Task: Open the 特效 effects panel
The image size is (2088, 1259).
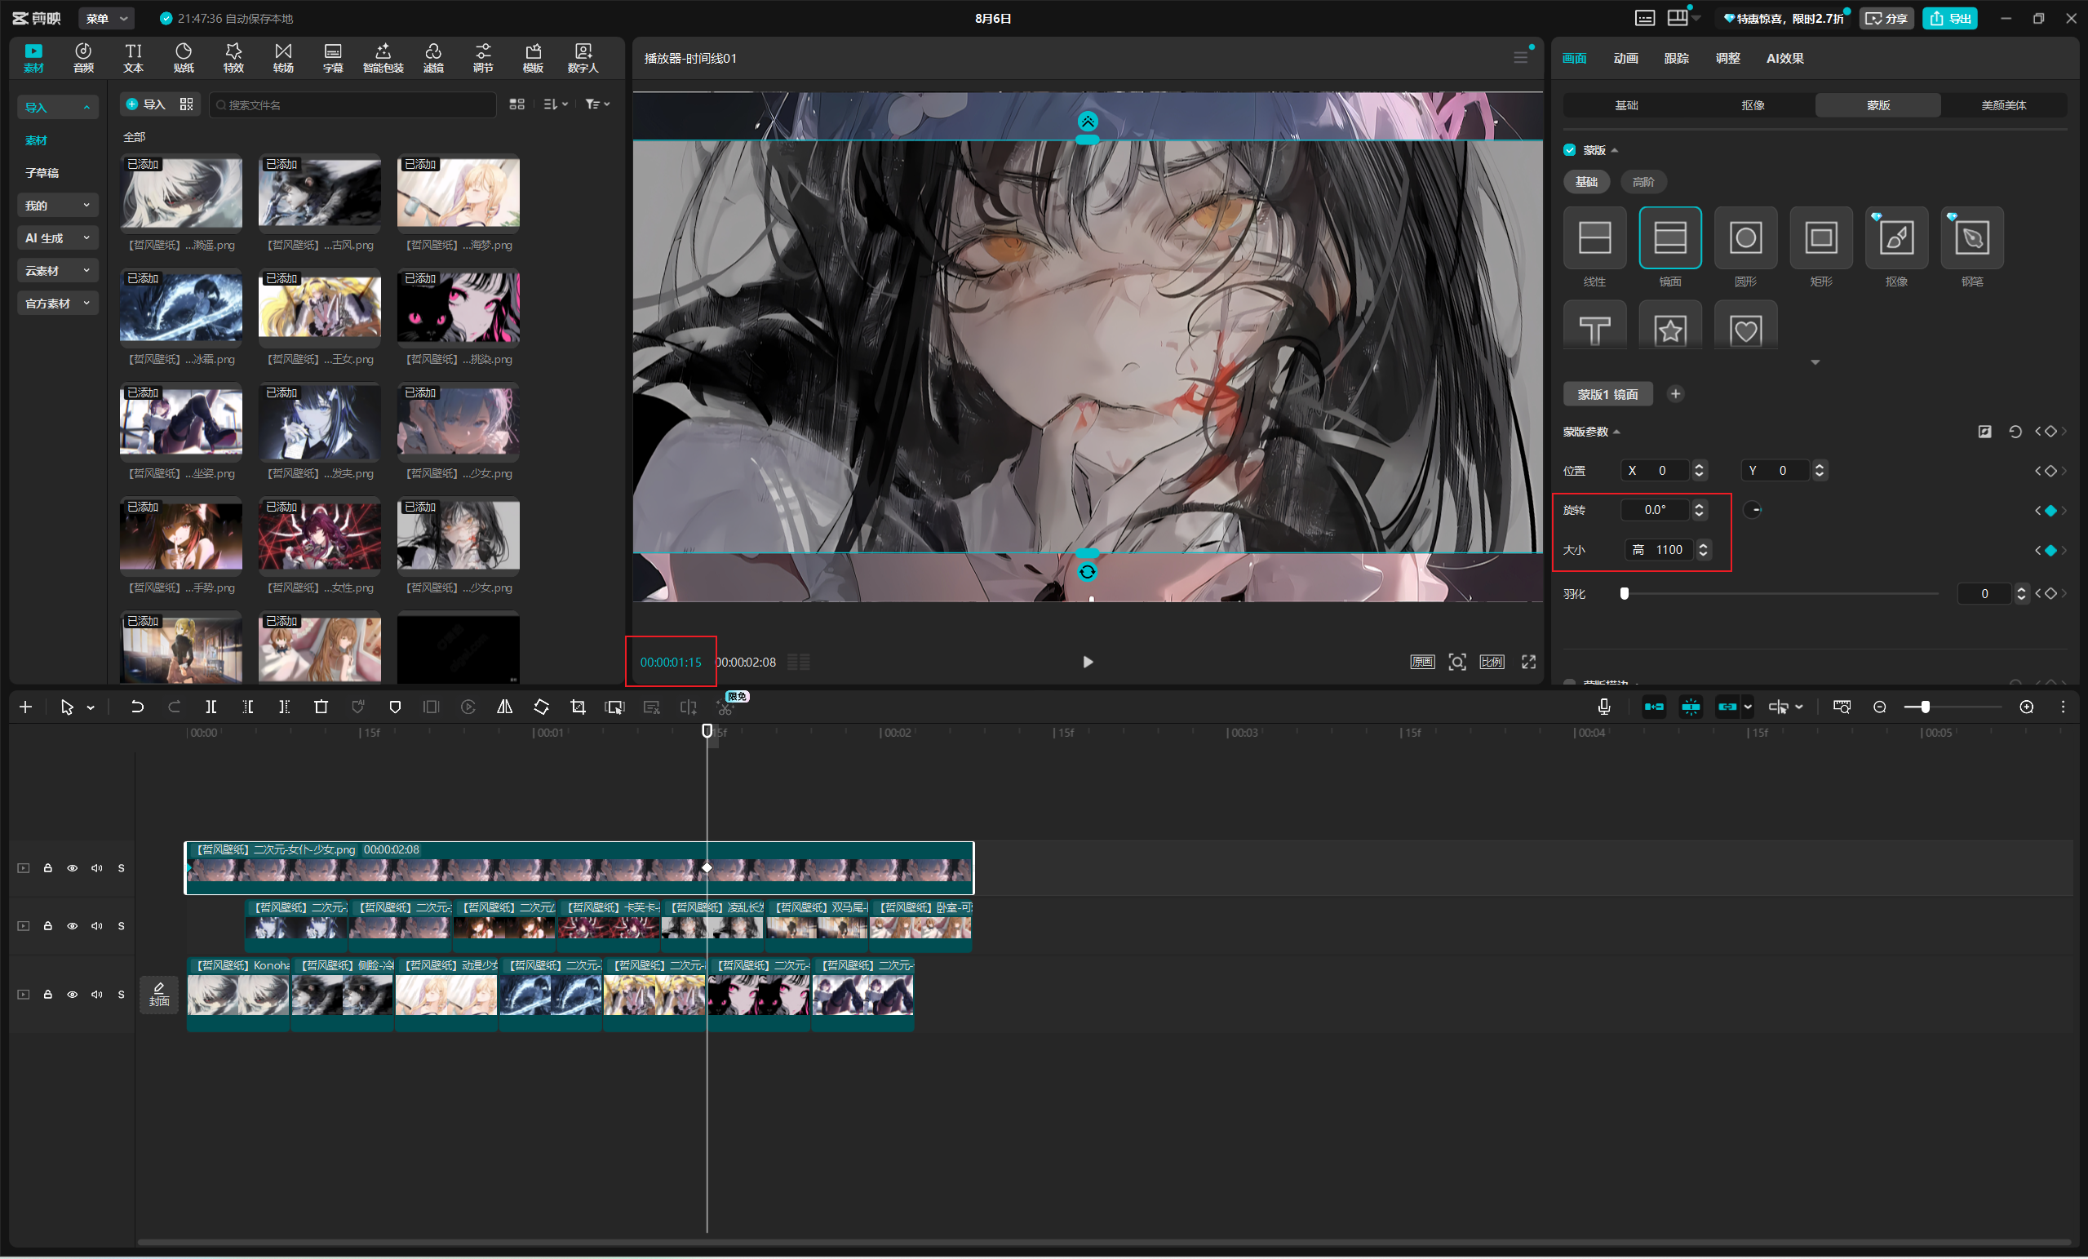Action: [x=233, y=58]
